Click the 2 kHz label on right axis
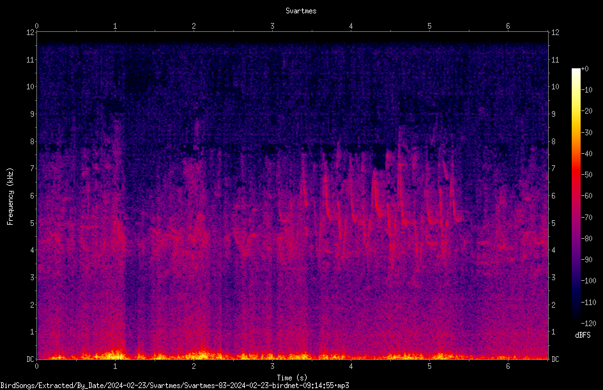This screenshot has height=390, width=603. [553, 304]
